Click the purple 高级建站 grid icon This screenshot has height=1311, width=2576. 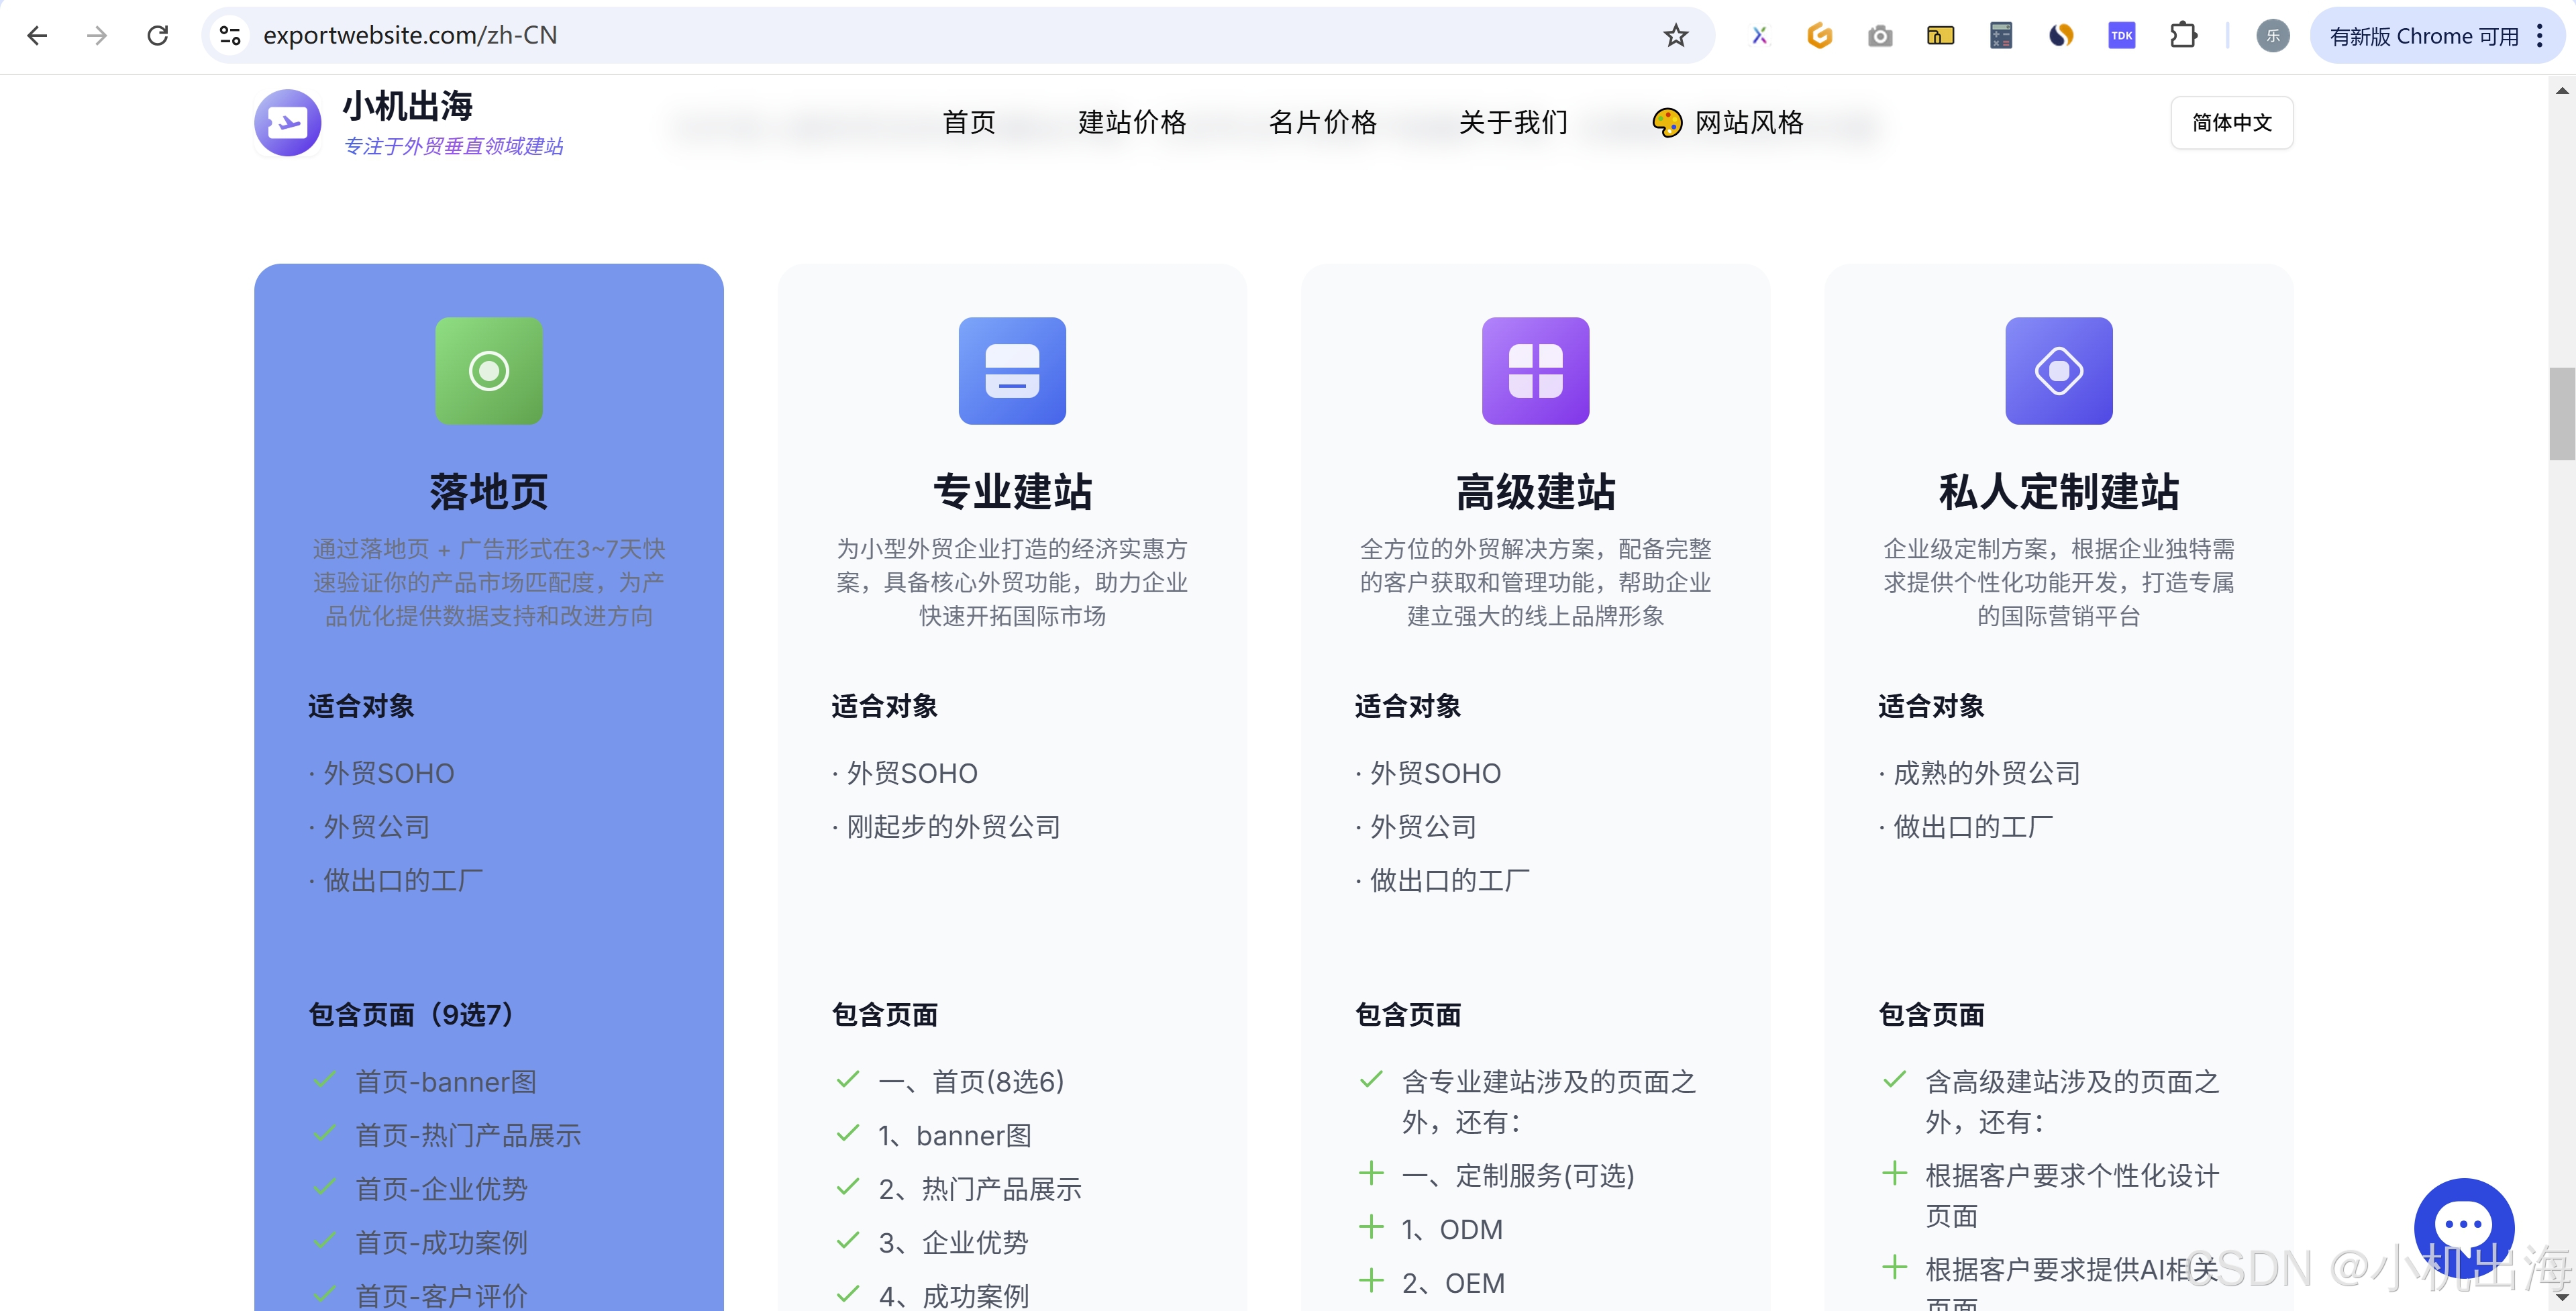coord(1535,371)
